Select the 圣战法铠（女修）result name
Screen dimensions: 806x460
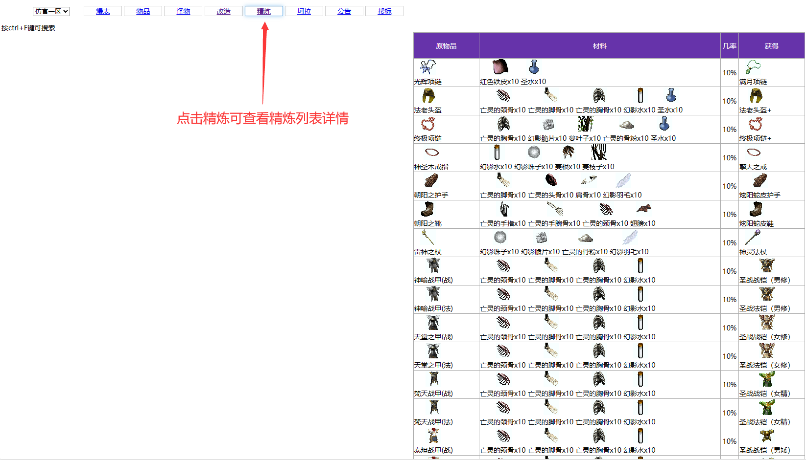coord(765,365)
